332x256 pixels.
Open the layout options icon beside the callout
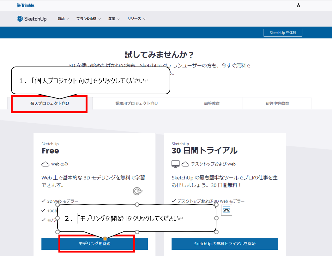[226, 210]
